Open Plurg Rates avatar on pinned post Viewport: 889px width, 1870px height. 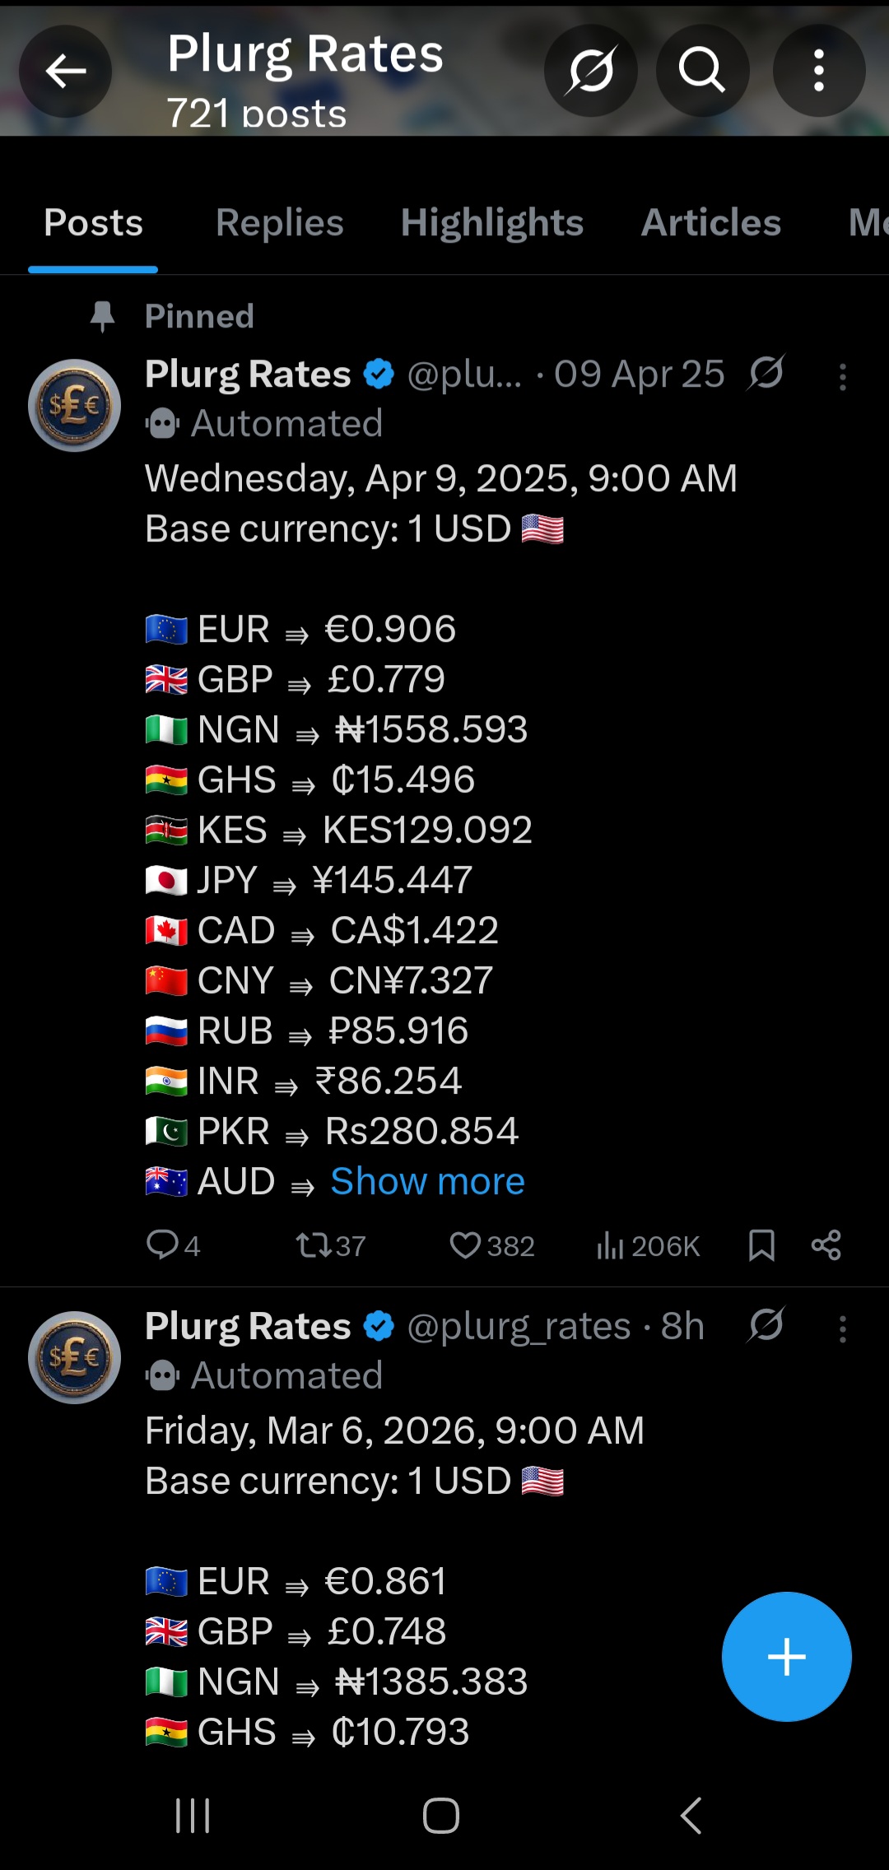click(75, 406)
